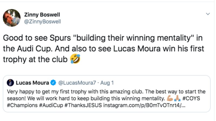Open the Lucas Moura display name
Screen dimensions: 216x121
click(33, 83)
